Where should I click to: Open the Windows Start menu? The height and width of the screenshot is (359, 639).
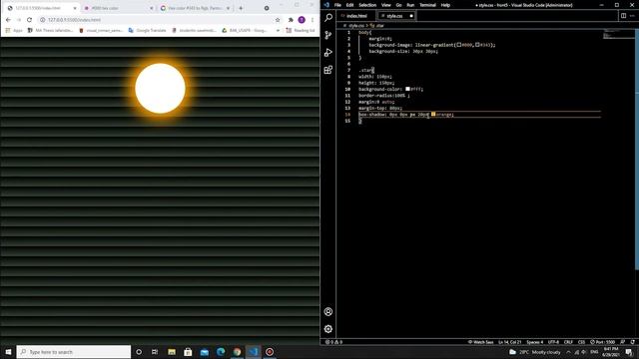[x=8, y=352]
